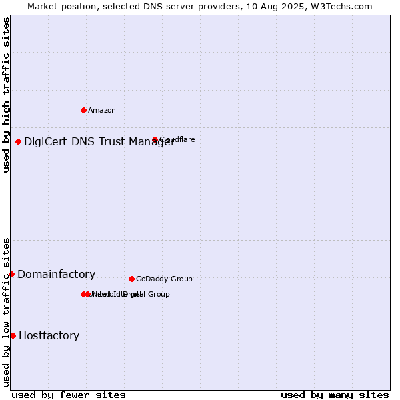Click the Cloudflare red data point
The image size is (400, 400).
[x=155, y=139]
